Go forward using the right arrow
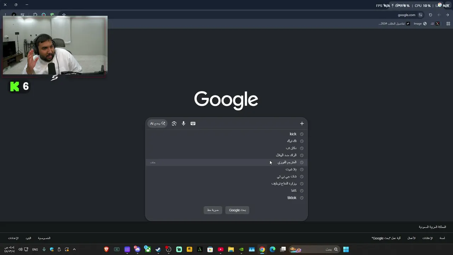The image size is (453, 255). (x=447, y=15)
